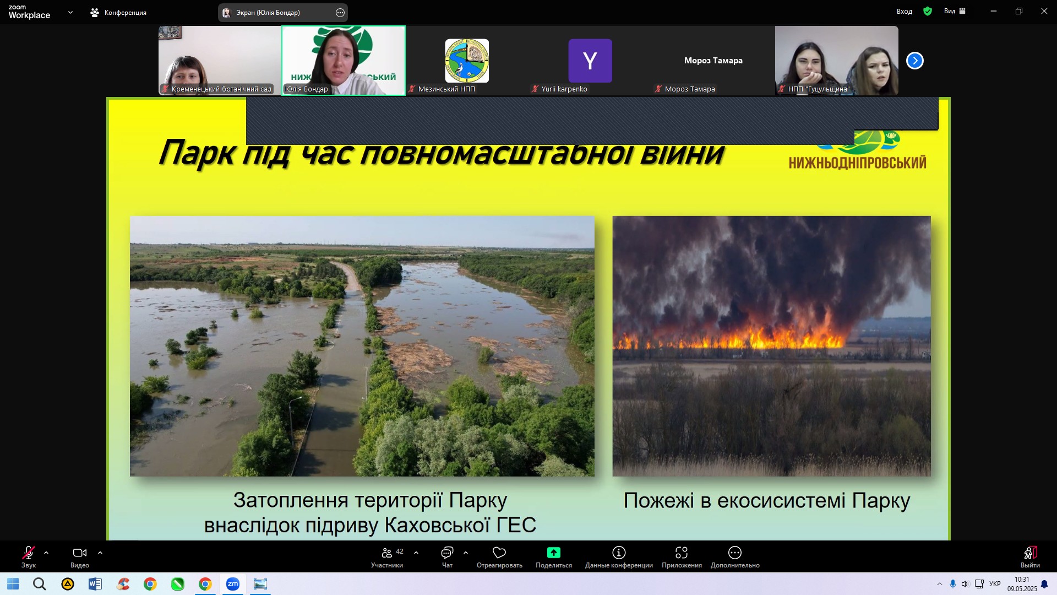Open the Конференция tab
This screenshot has height=595, width=1057.
(118, 12)
